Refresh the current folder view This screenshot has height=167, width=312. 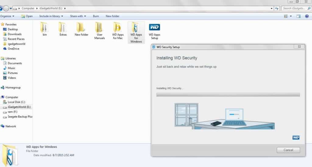[x=277, y=8]
